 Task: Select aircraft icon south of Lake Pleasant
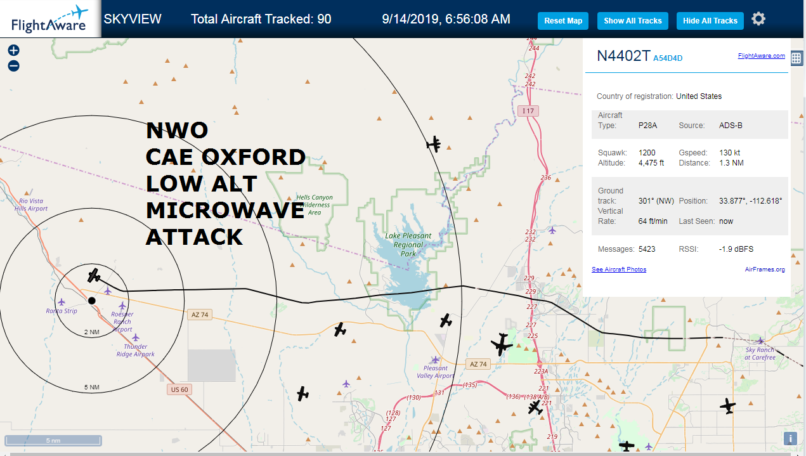tap(446, 320)
